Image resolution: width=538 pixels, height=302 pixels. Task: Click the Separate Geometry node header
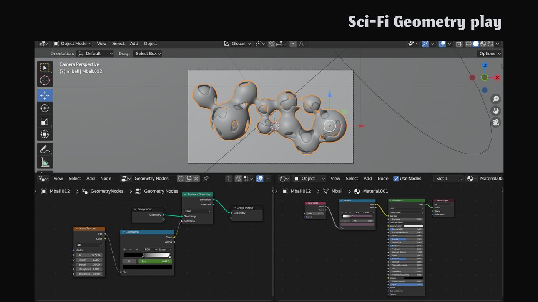(x=197, y=194)
